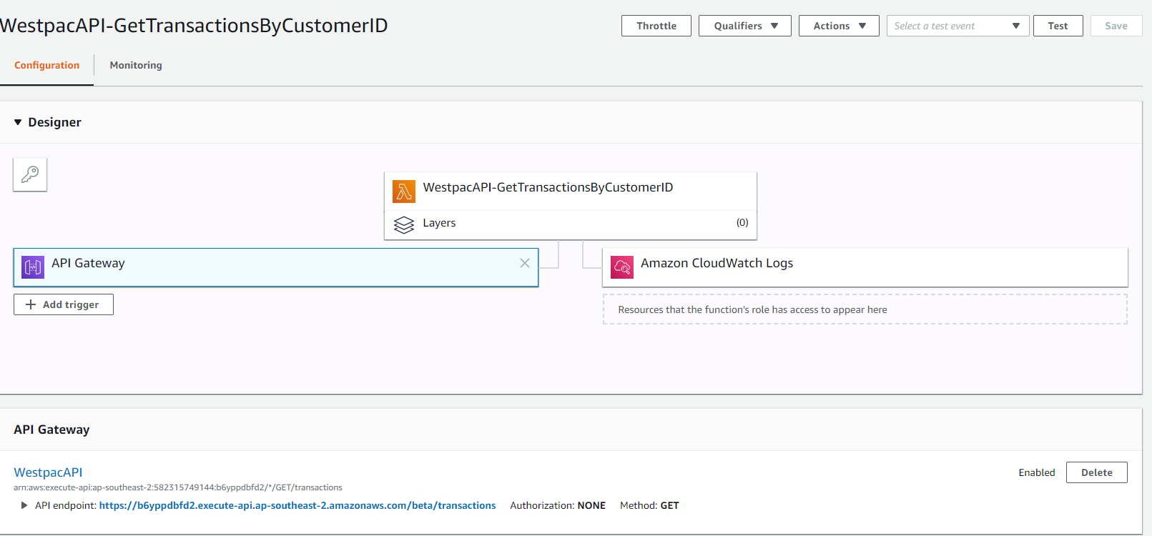The image size is (1152, 536).
Task: Click the Layers stack icon
Action: click(x=404, y=225)
